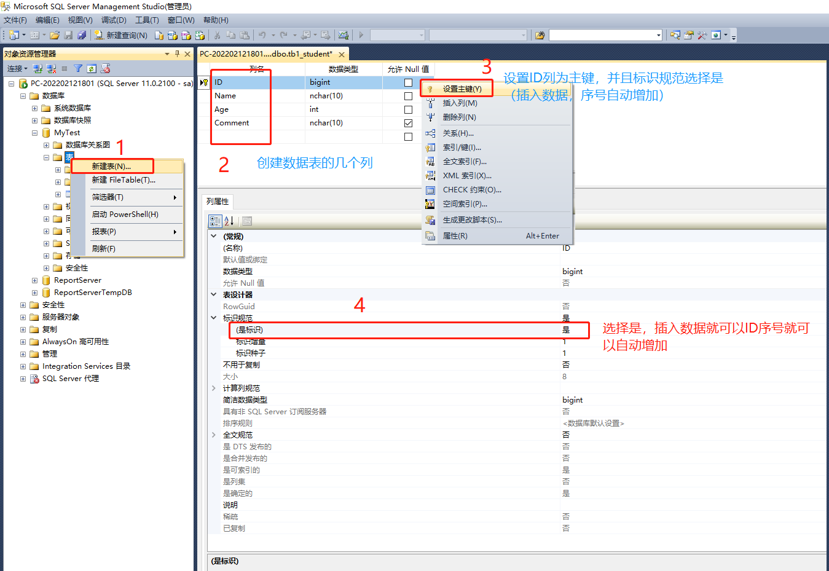Click 启动 PowerShell(H) entry
Screen dimensions: 829x571
pyautogui.click(x=127, y=214)
